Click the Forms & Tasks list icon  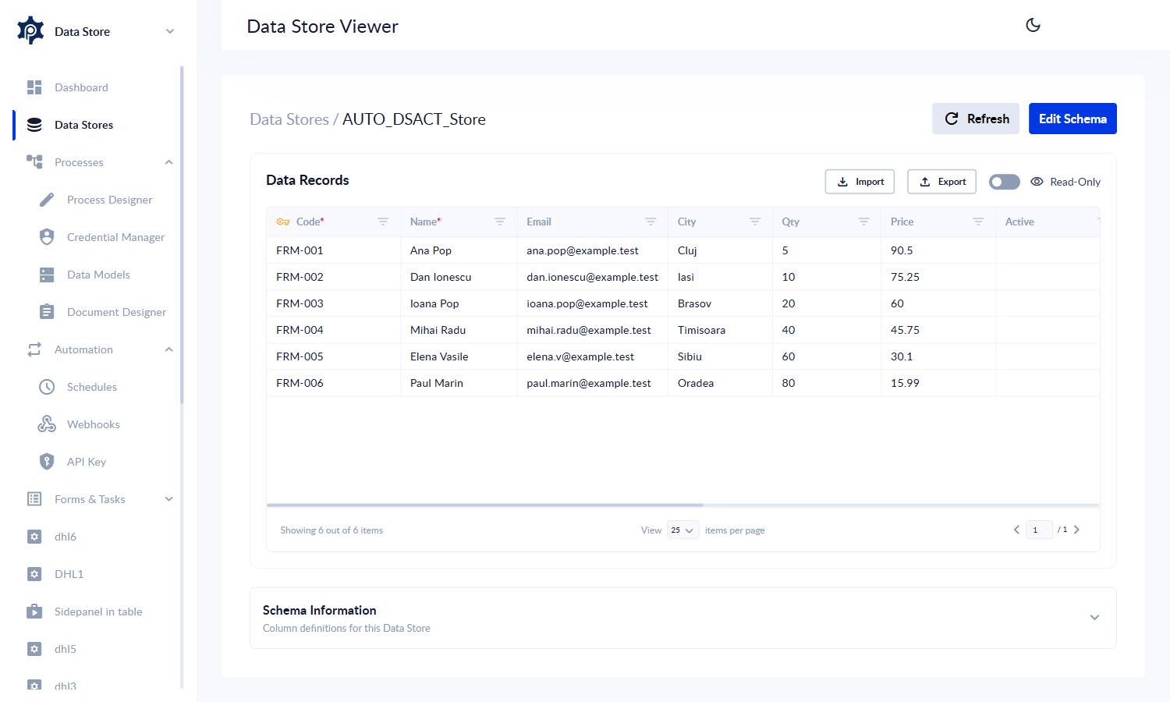(34, 499)
